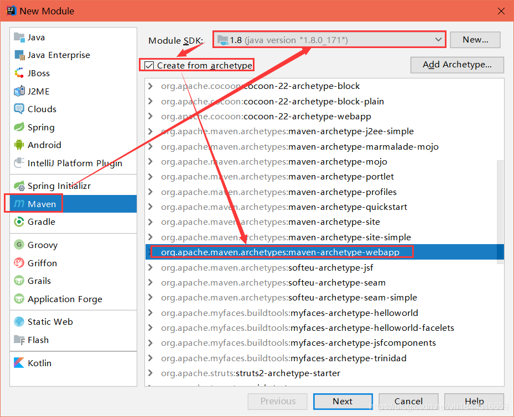Click the JBoss colorful icon

click(x=19, y=73)
